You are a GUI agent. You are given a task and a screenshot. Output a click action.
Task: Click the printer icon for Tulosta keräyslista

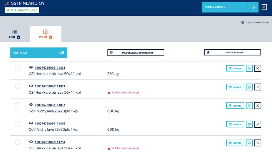click(243, 22)
